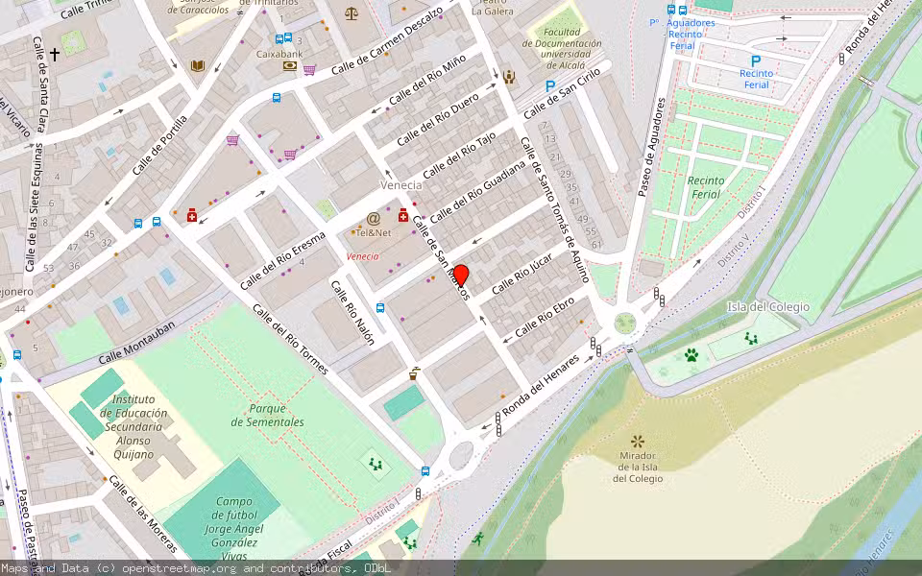922x576 pixels.
Task: Click the pharmacy icon left of Calle del Río Eresma
Action: [192, 215]
